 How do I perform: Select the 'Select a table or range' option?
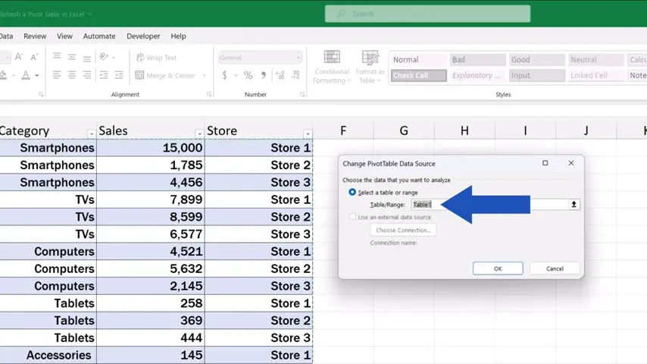[352, 193]
